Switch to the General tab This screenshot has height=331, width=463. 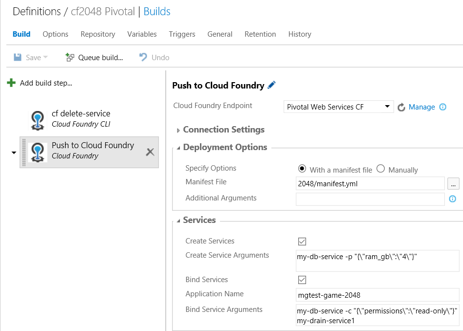[220, 34]
